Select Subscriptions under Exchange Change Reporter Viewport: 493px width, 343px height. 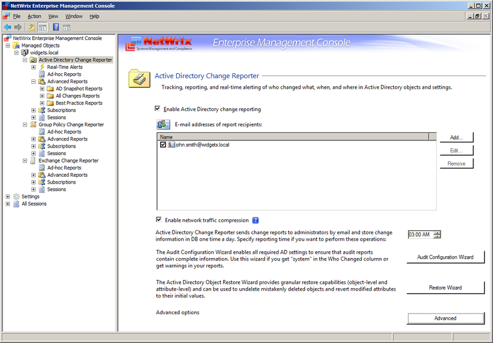click(61, 182)
